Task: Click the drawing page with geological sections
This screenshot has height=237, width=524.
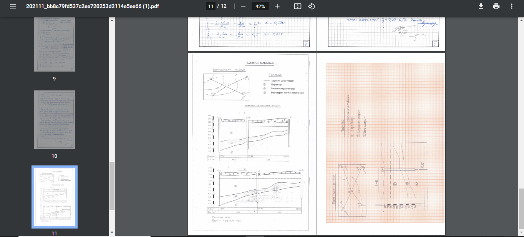Action: pyautogui.click(x=252, y=144)
